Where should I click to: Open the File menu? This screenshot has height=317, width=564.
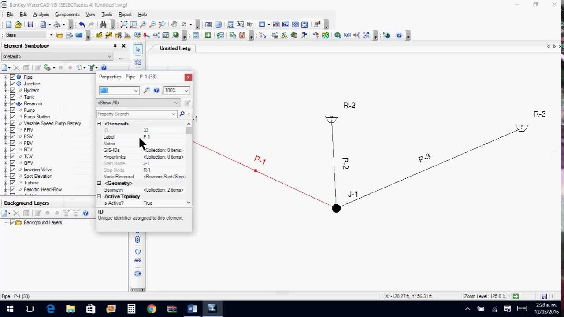(10, 15)
